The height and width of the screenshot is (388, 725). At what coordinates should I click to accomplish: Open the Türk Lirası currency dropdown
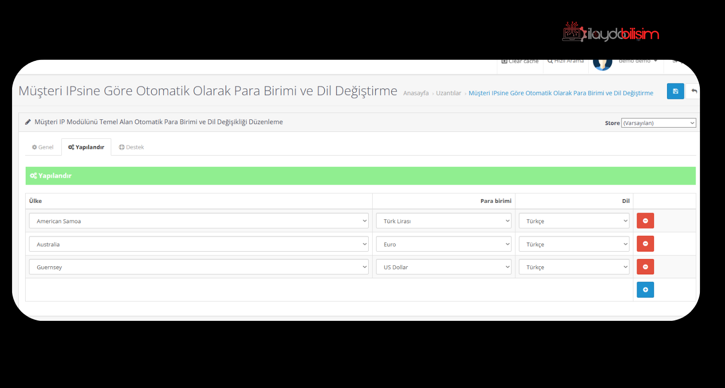point(444,221)
